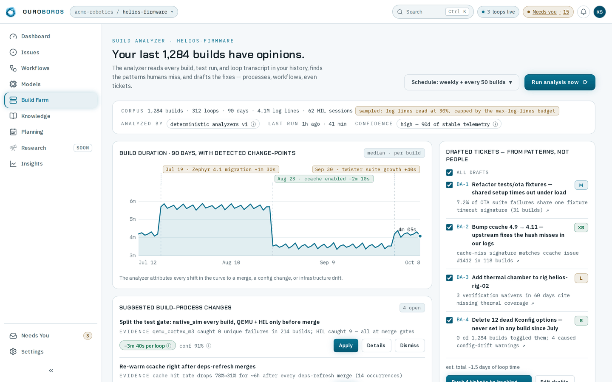Apply the split test gate suggestion
This screenshot has width=612, height=382.
point(346,345)
